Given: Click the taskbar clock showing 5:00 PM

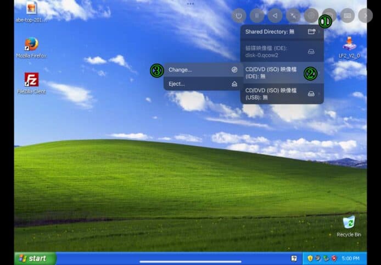Looking at the screenshot, I should (x=350, y=258).
